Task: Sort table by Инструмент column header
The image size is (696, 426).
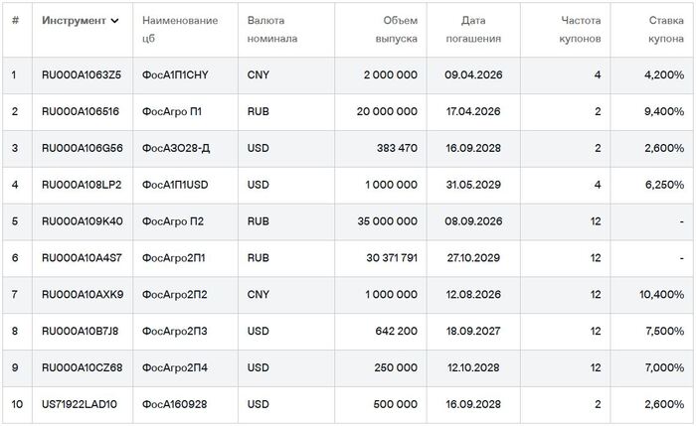Action: 74,21
